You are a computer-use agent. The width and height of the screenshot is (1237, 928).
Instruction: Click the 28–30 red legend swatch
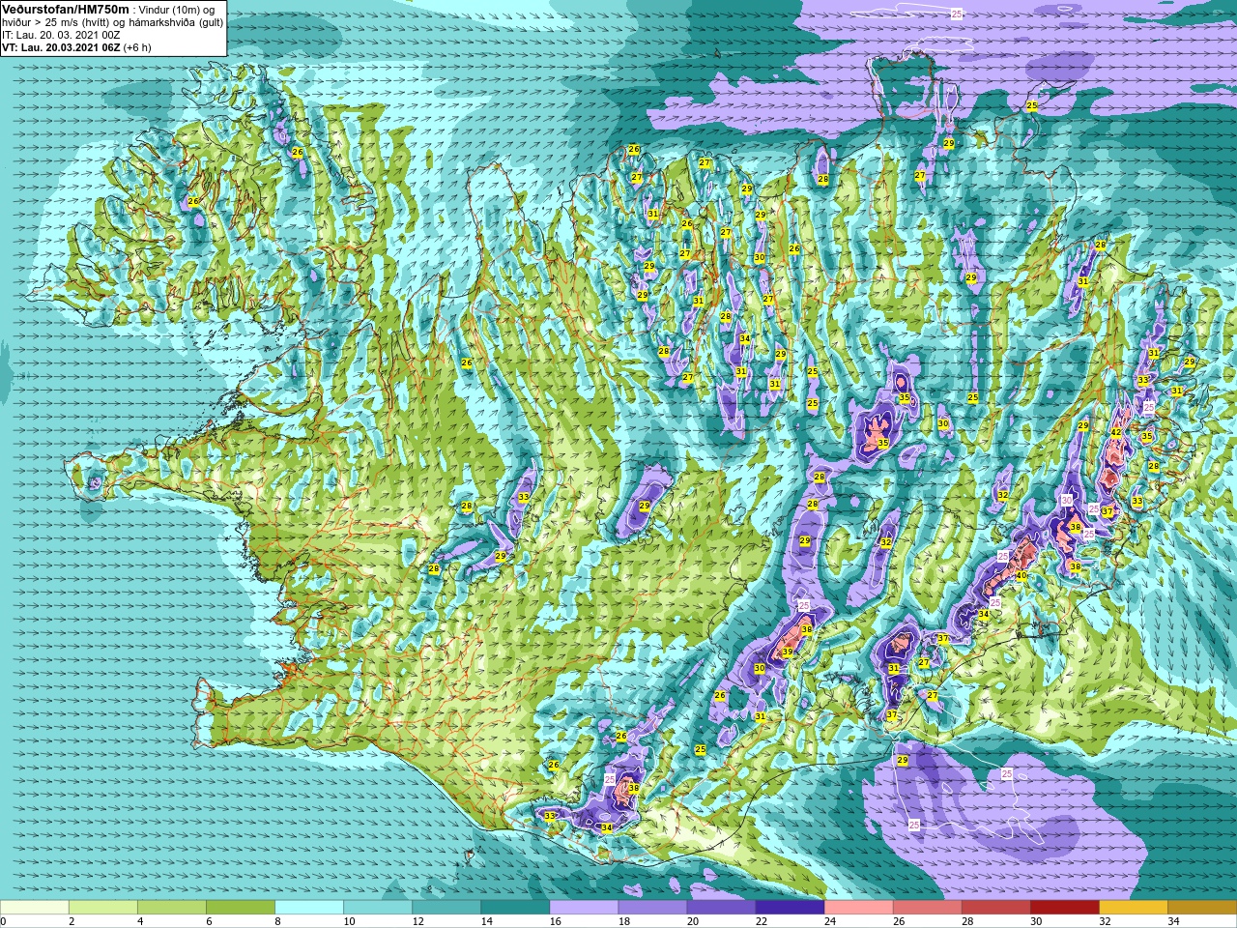click(995, 908)
